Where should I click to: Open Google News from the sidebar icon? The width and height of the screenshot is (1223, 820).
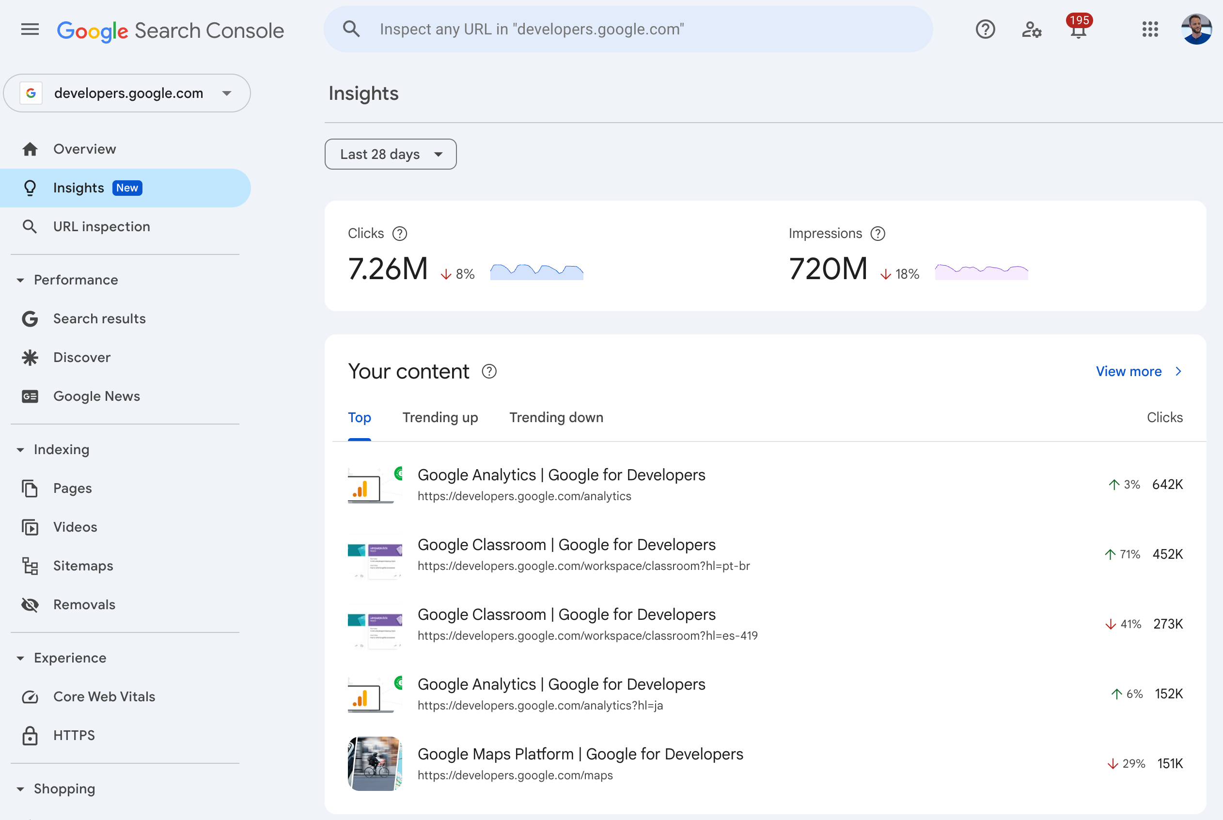point(30,396)
